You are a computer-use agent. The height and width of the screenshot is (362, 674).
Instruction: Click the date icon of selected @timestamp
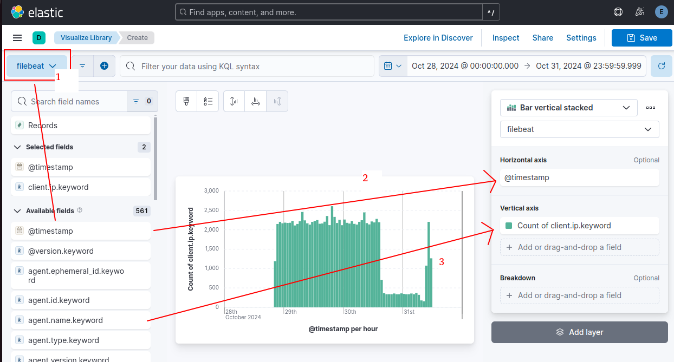point(20,167)
